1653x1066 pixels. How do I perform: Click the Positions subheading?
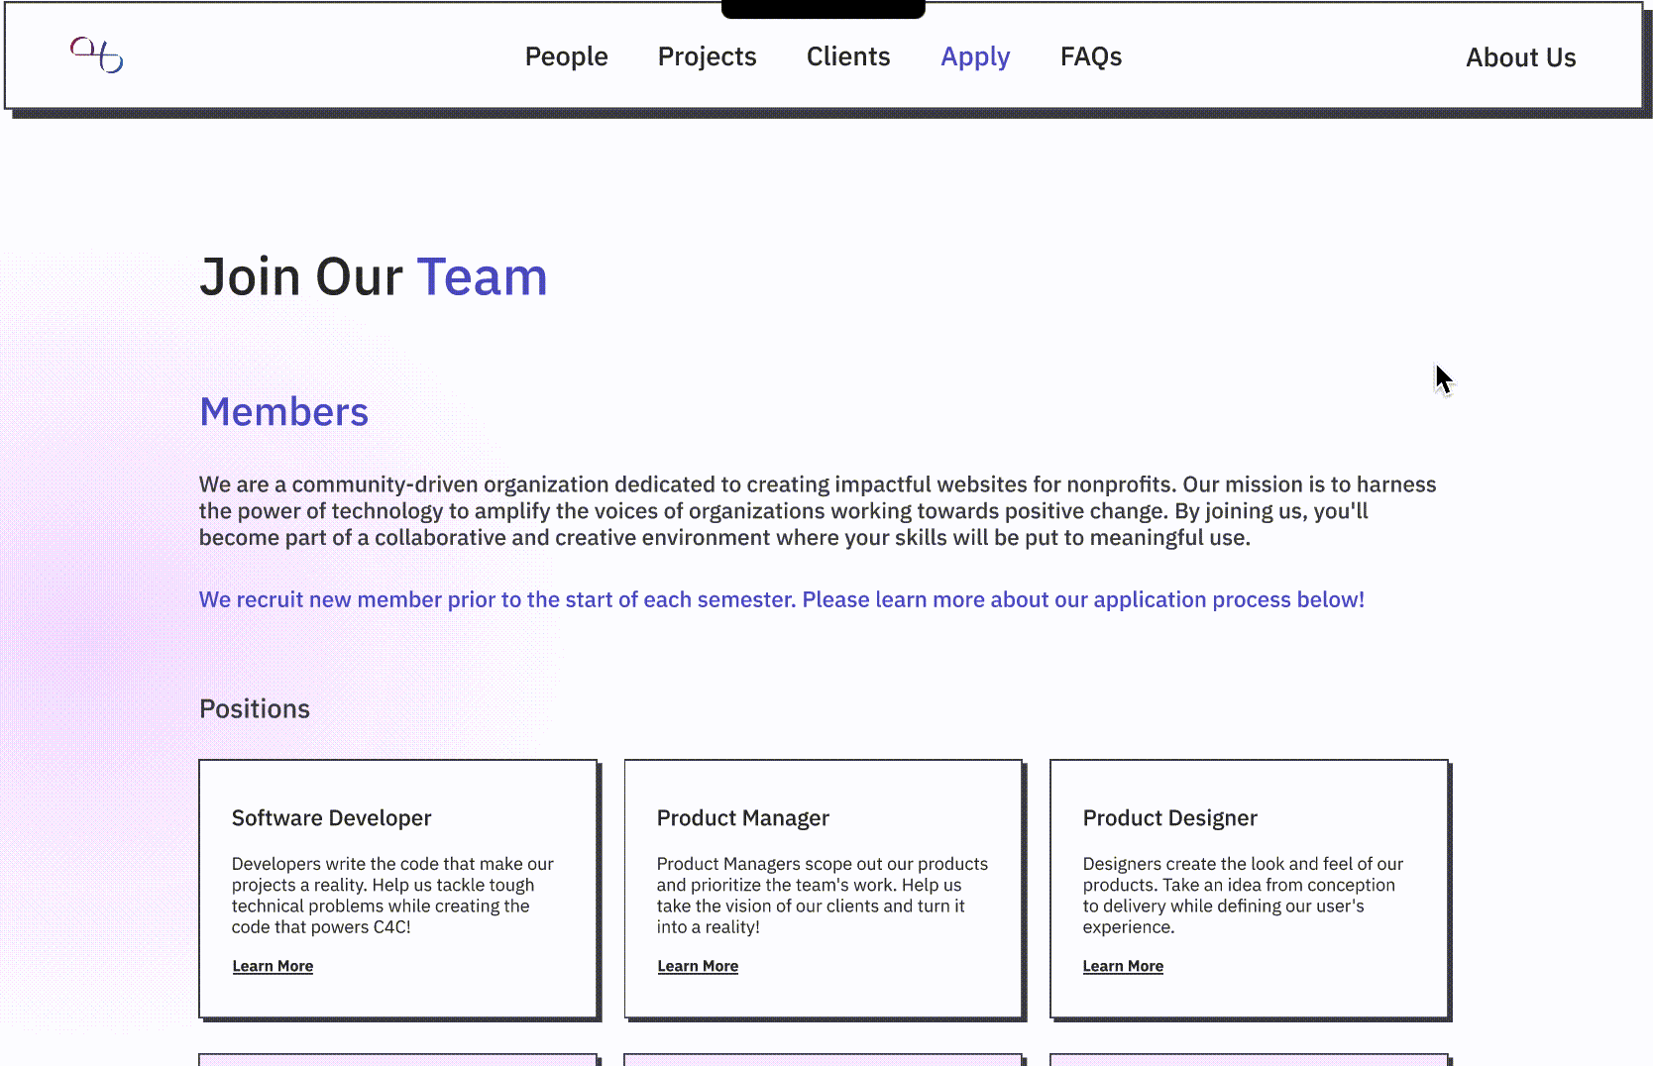(255, 708)
